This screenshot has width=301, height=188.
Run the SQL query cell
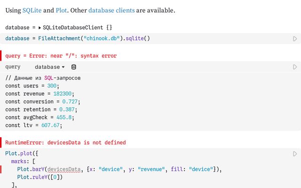click(295, 67)
